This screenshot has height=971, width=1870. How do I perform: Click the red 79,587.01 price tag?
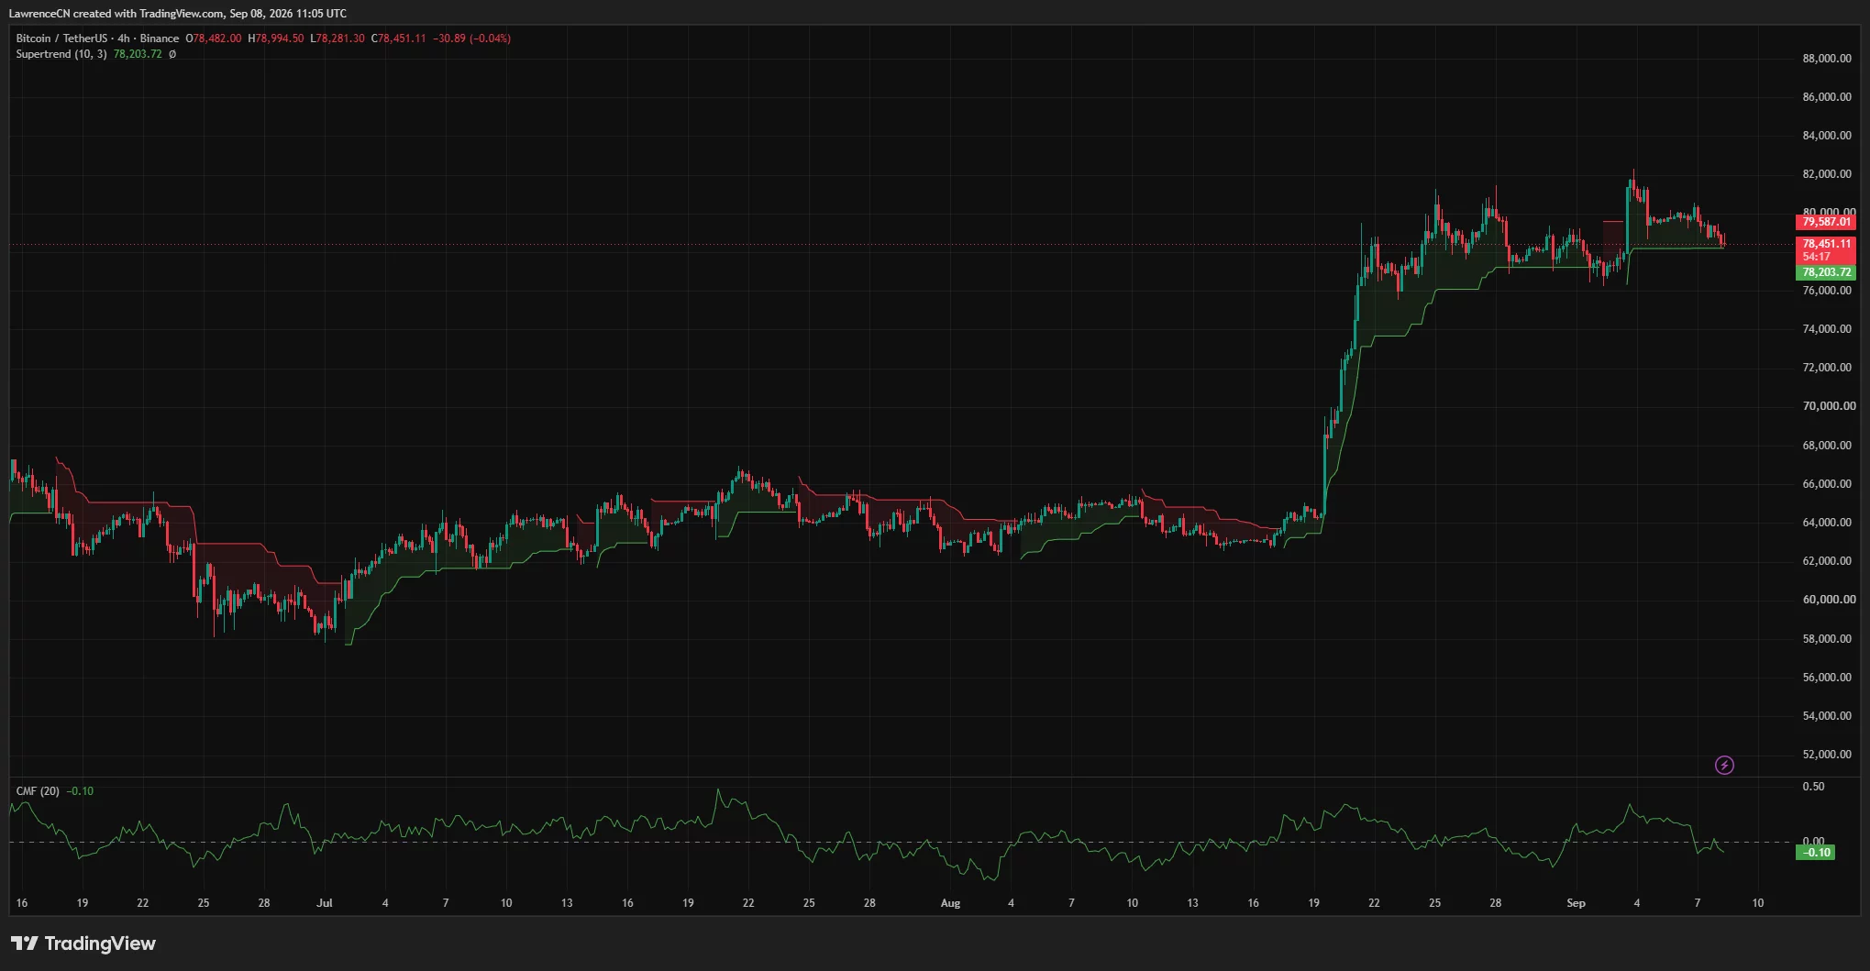1826,222
